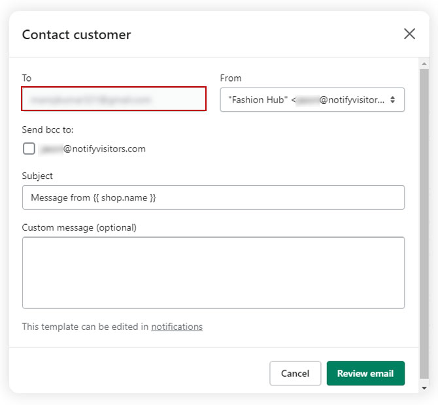Viewport: 438px width, 405px height.
Task: Click the scrollbar down arrow
Action: click(424, 387)
